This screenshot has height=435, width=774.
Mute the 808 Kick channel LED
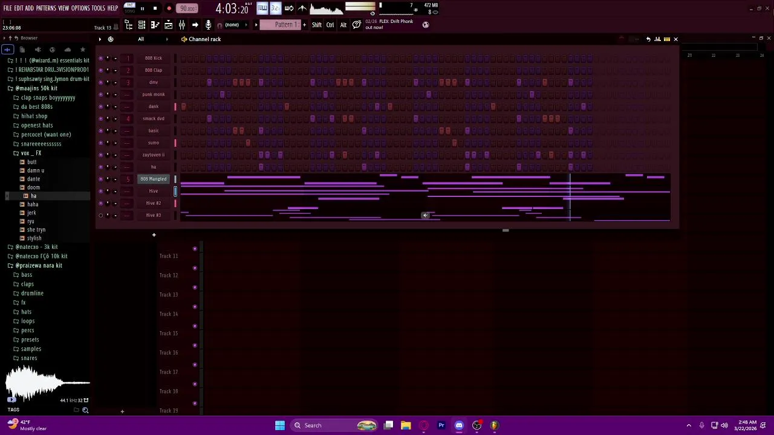(x=100, y=58)
